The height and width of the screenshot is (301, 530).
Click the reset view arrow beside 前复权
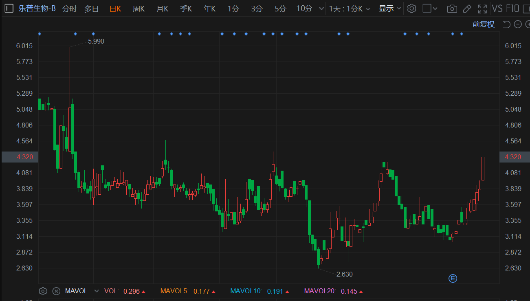[x=506, y=24]
